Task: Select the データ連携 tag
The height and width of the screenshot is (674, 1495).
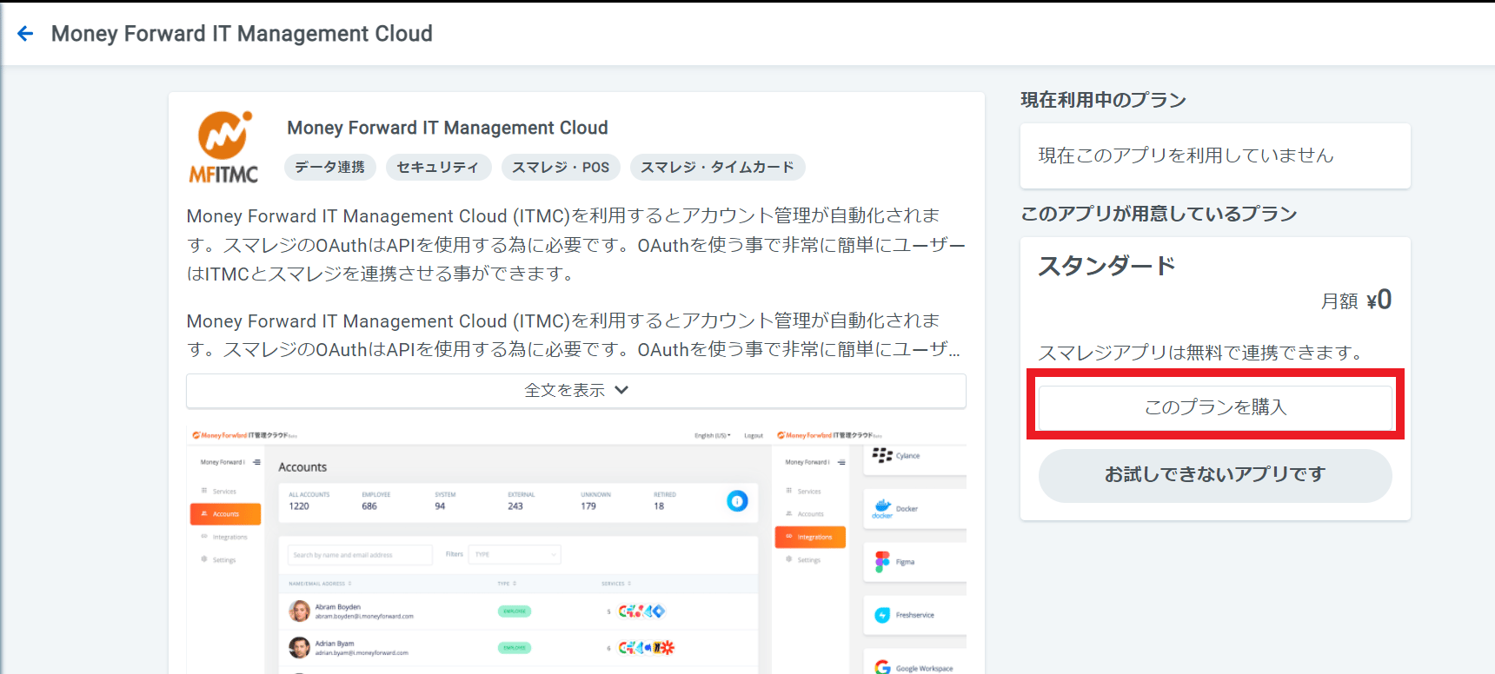Action: 329,167
